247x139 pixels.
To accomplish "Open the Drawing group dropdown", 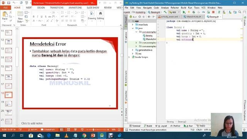I will click(x=92, y=16).
